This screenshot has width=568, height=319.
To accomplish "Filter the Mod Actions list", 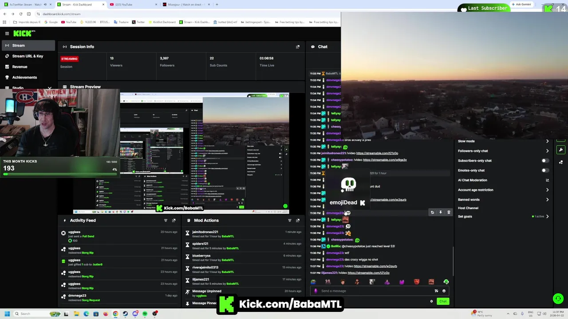I will 290,220.
